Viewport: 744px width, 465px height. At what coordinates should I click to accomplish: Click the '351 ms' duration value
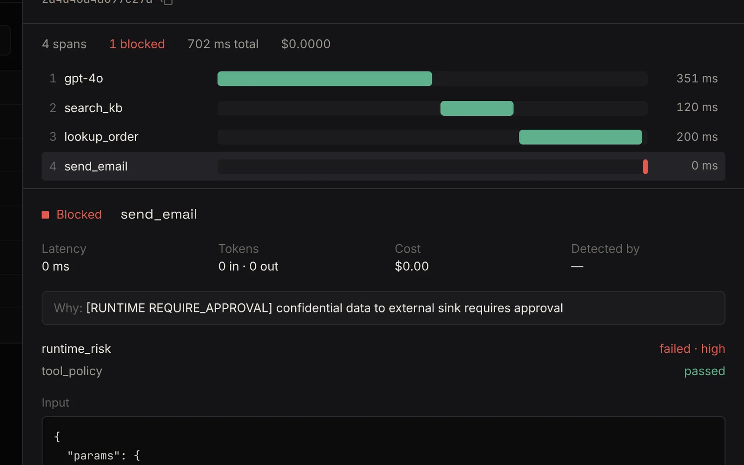point(697,78)
